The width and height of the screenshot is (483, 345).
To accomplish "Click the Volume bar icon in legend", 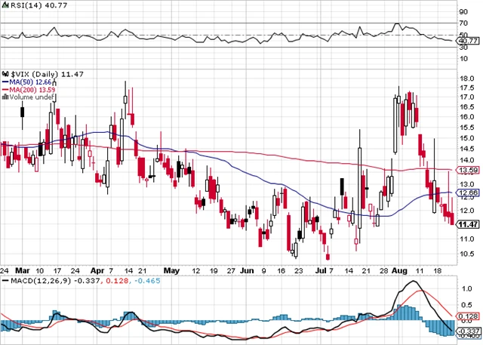I will point(5,97).
